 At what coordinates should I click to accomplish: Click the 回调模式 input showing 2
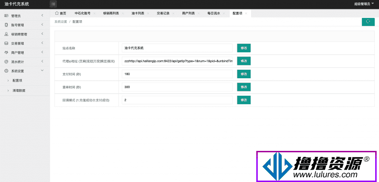click(177, 100)
